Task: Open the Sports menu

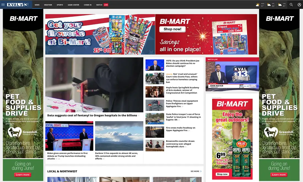Action: click(60, 5)
